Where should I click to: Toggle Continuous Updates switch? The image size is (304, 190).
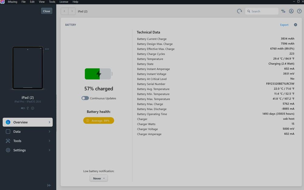pos(85,98)
